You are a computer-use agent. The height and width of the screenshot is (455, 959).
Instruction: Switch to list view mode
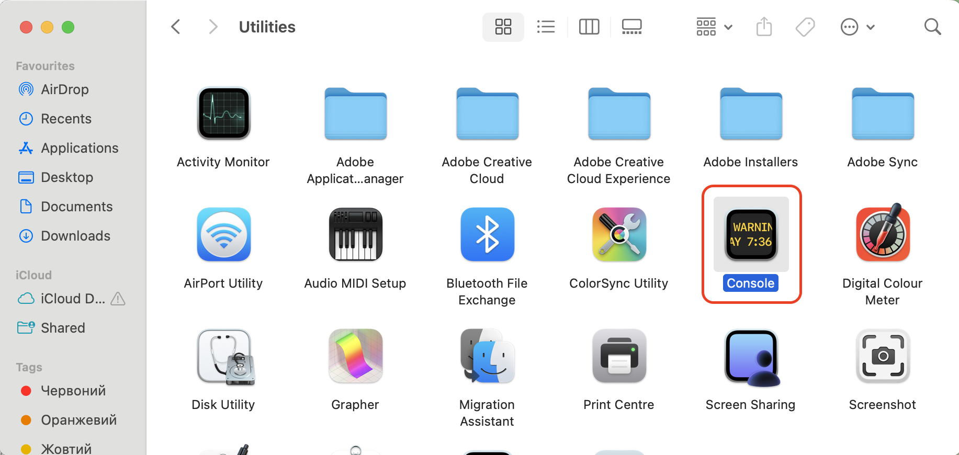click(546, 27)
